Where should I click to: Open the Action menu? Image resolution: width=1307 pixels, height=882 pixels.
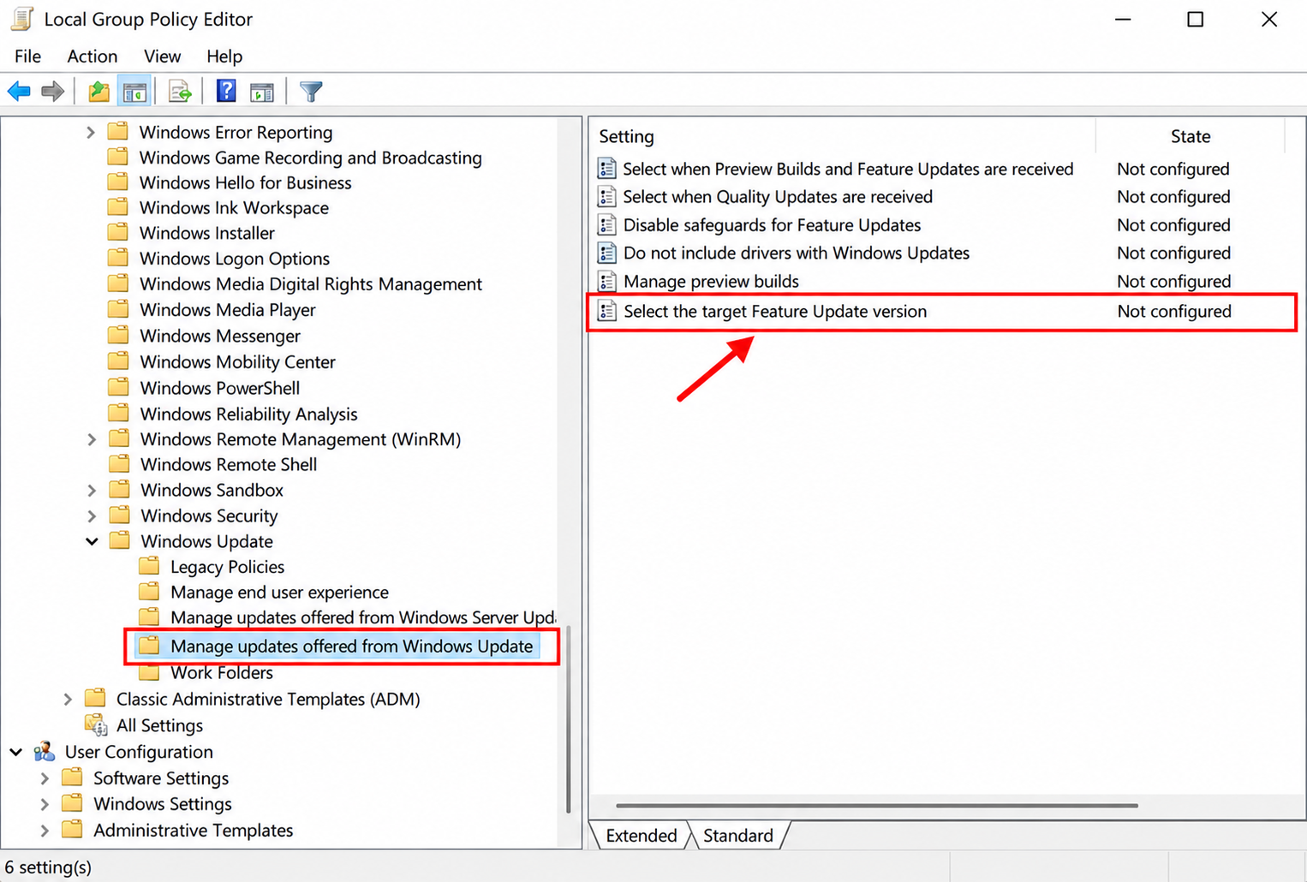point(93,57)
